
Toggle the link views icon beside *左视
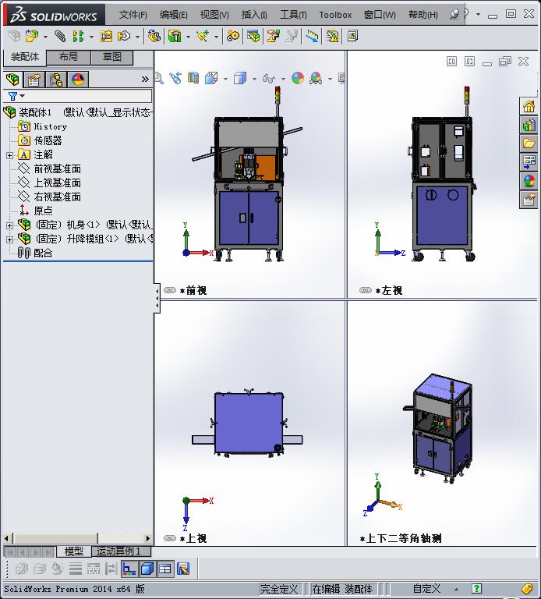(366, 290)
